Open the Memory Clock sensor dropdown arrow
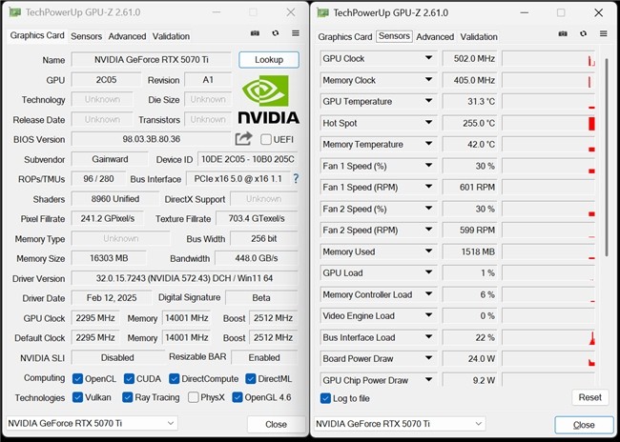 click(428, 79)
